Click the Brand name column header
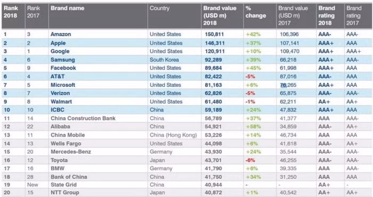This screenshot has width=373, height=197. tap(67, 9)
